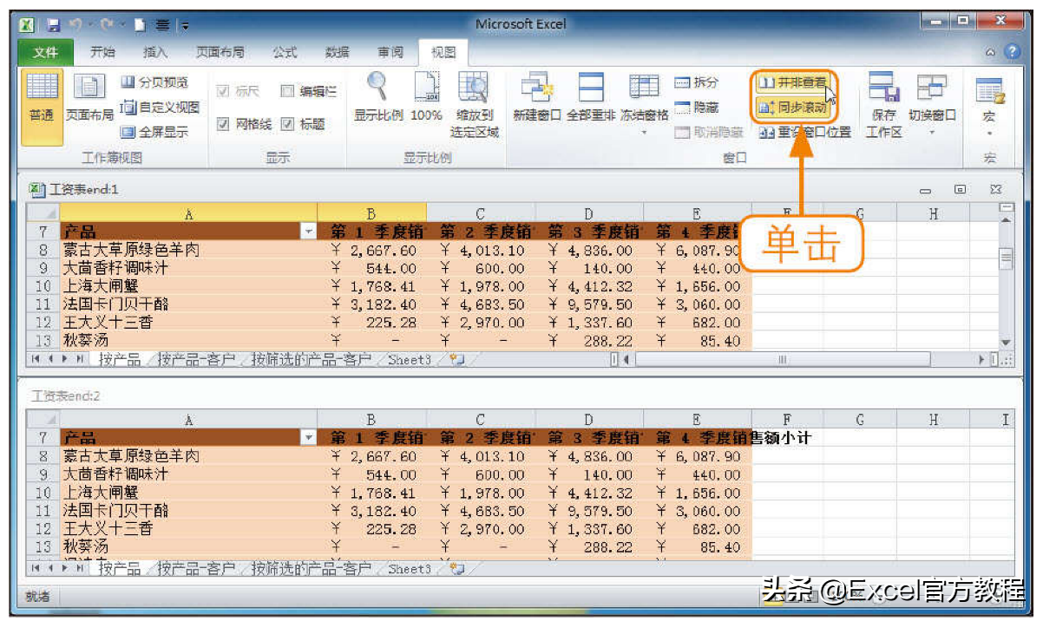This screenshot has height=621, width=1043.
Task: Click 拆分 split window
Action: (697, 82)
